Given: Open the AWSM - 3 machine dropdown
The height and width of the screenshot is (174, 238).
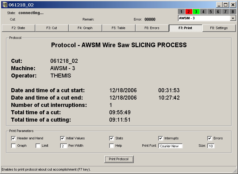Looking at the screenshot, I should click(x=233, y=18).
